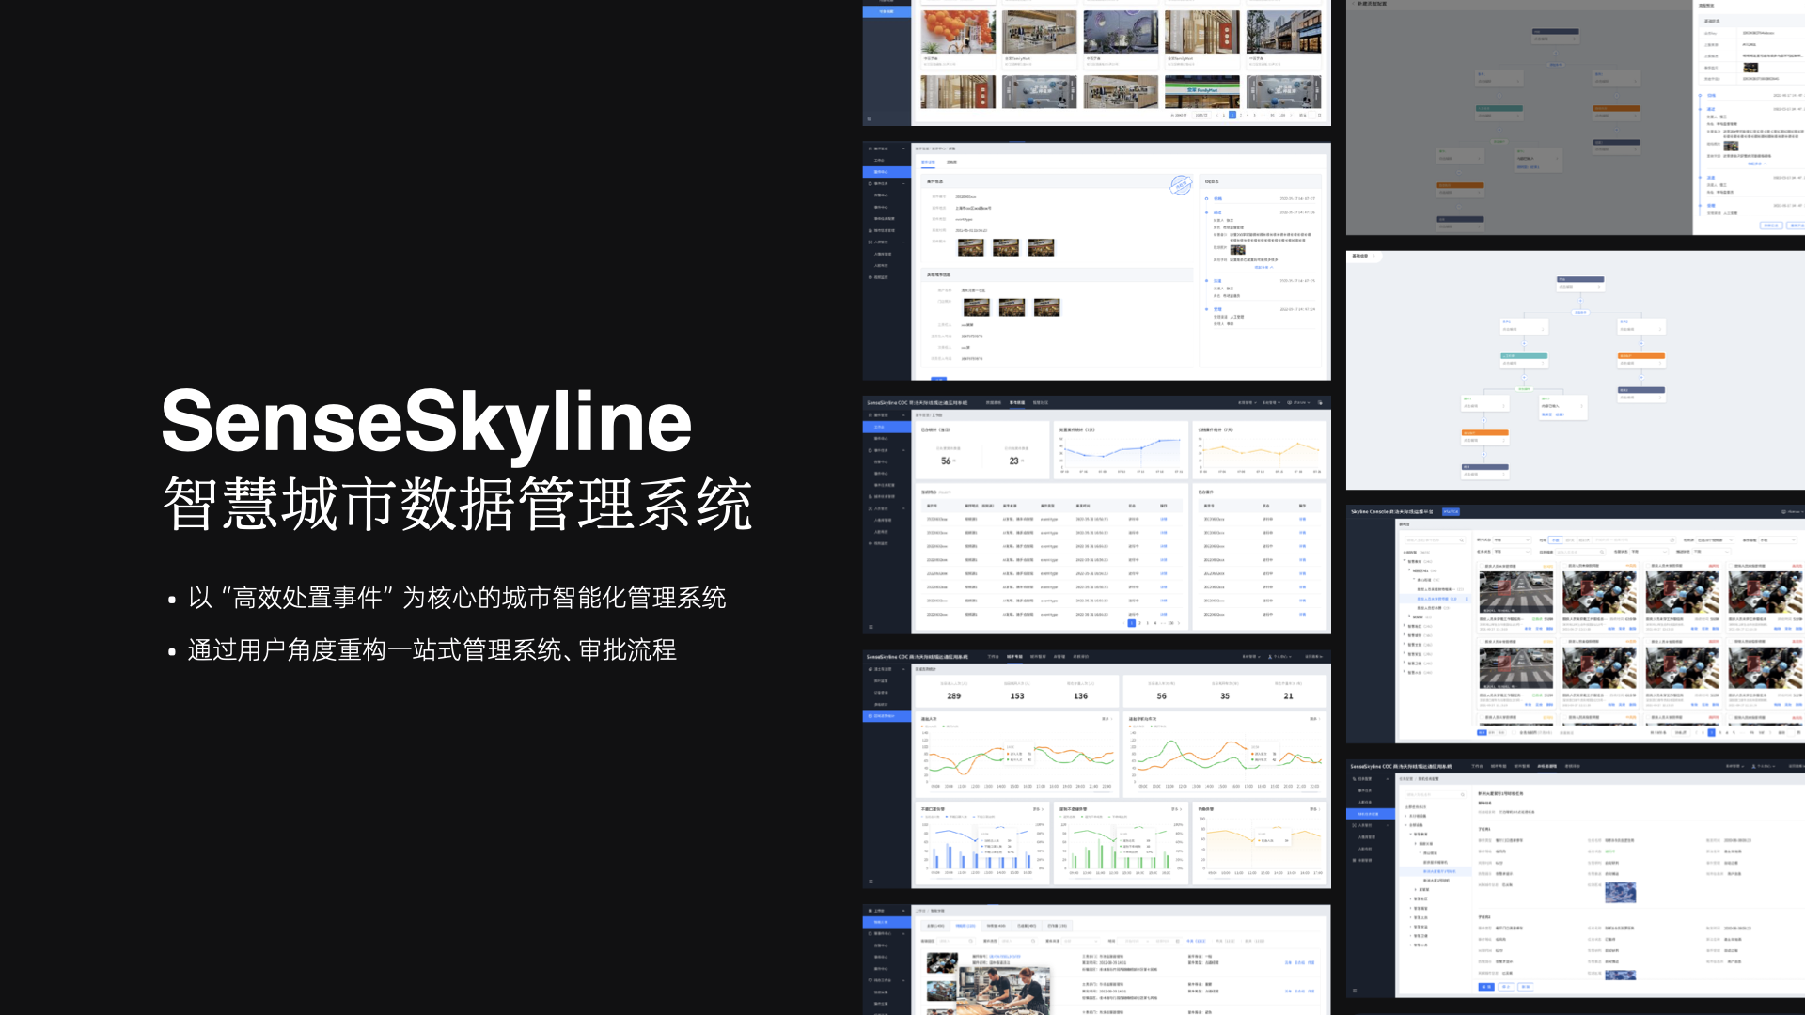
Task: Select first top-nav tab in 289/153/136 dashboard
Action: pyautogui.click(x=993, y=657)
